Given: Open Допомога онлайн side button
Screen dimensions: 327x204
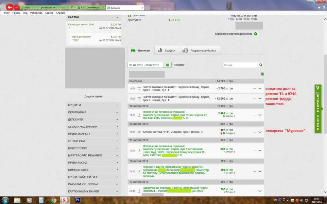Looking at the screenshot, I should point(318,109).
